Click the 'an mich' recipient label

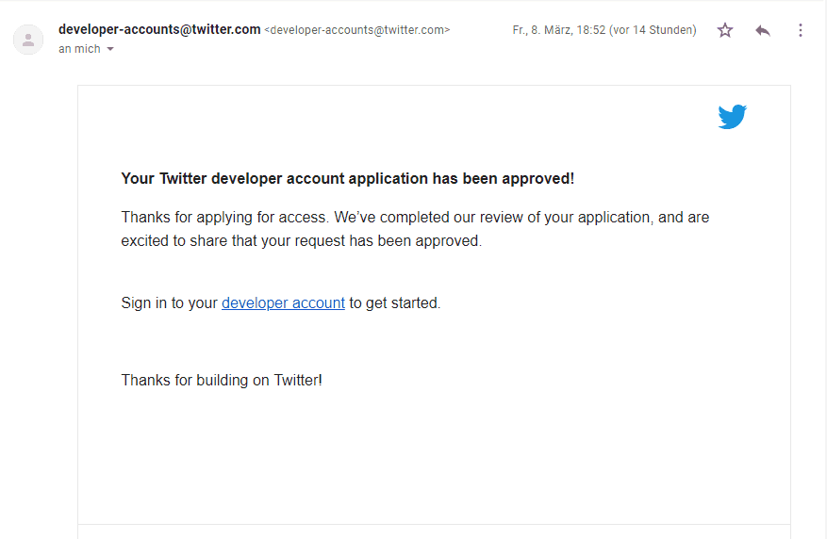coord(79,49)
